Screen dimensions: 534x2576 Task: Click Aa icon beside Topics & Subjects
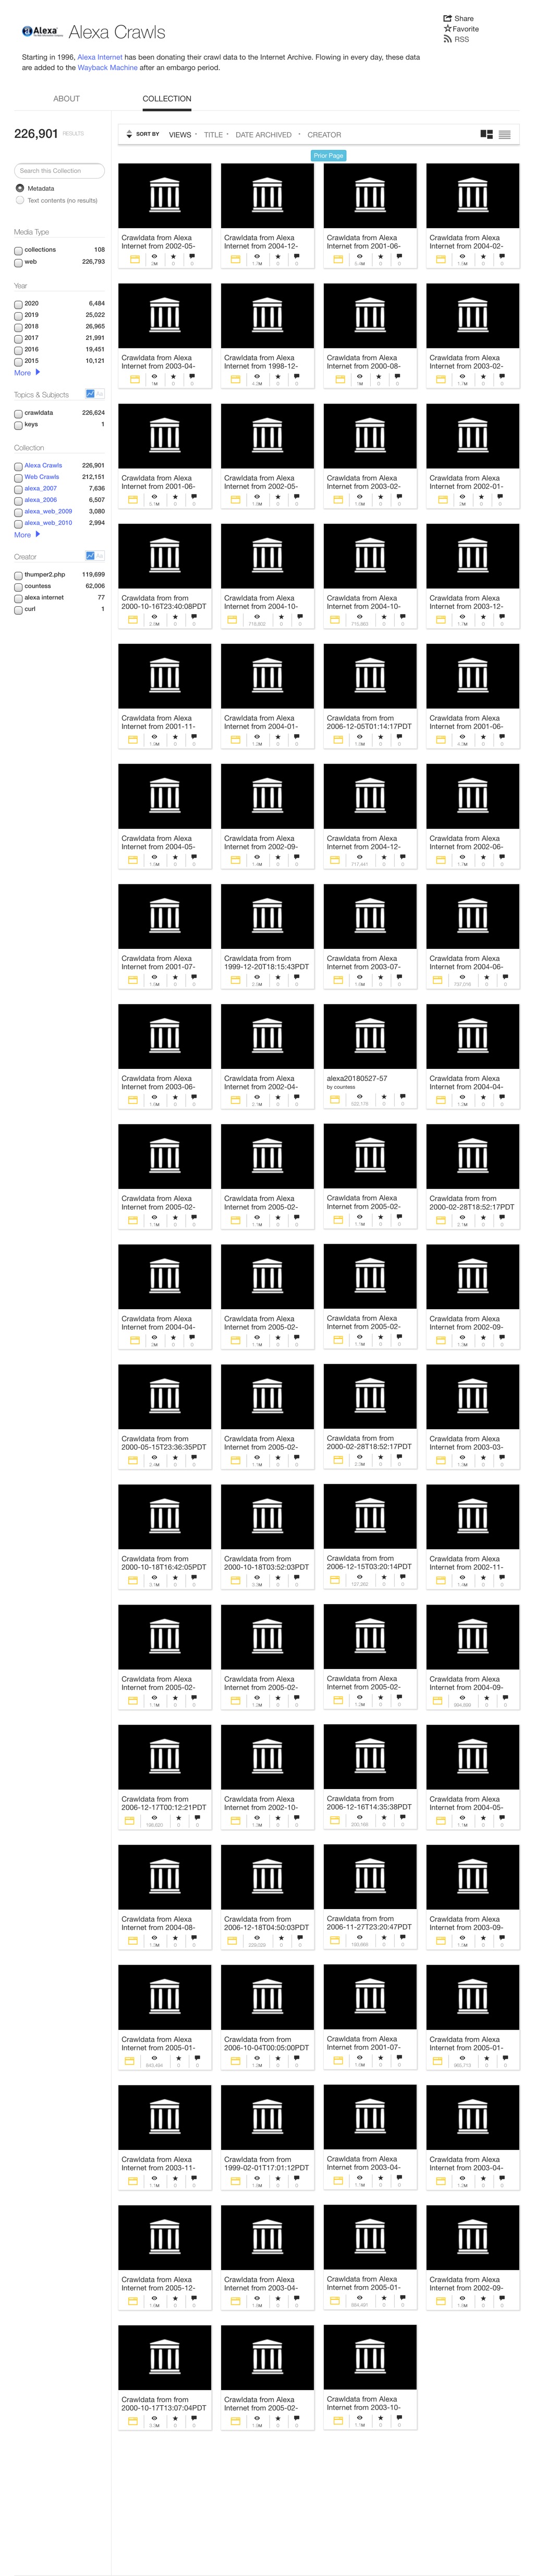point(100,393)
